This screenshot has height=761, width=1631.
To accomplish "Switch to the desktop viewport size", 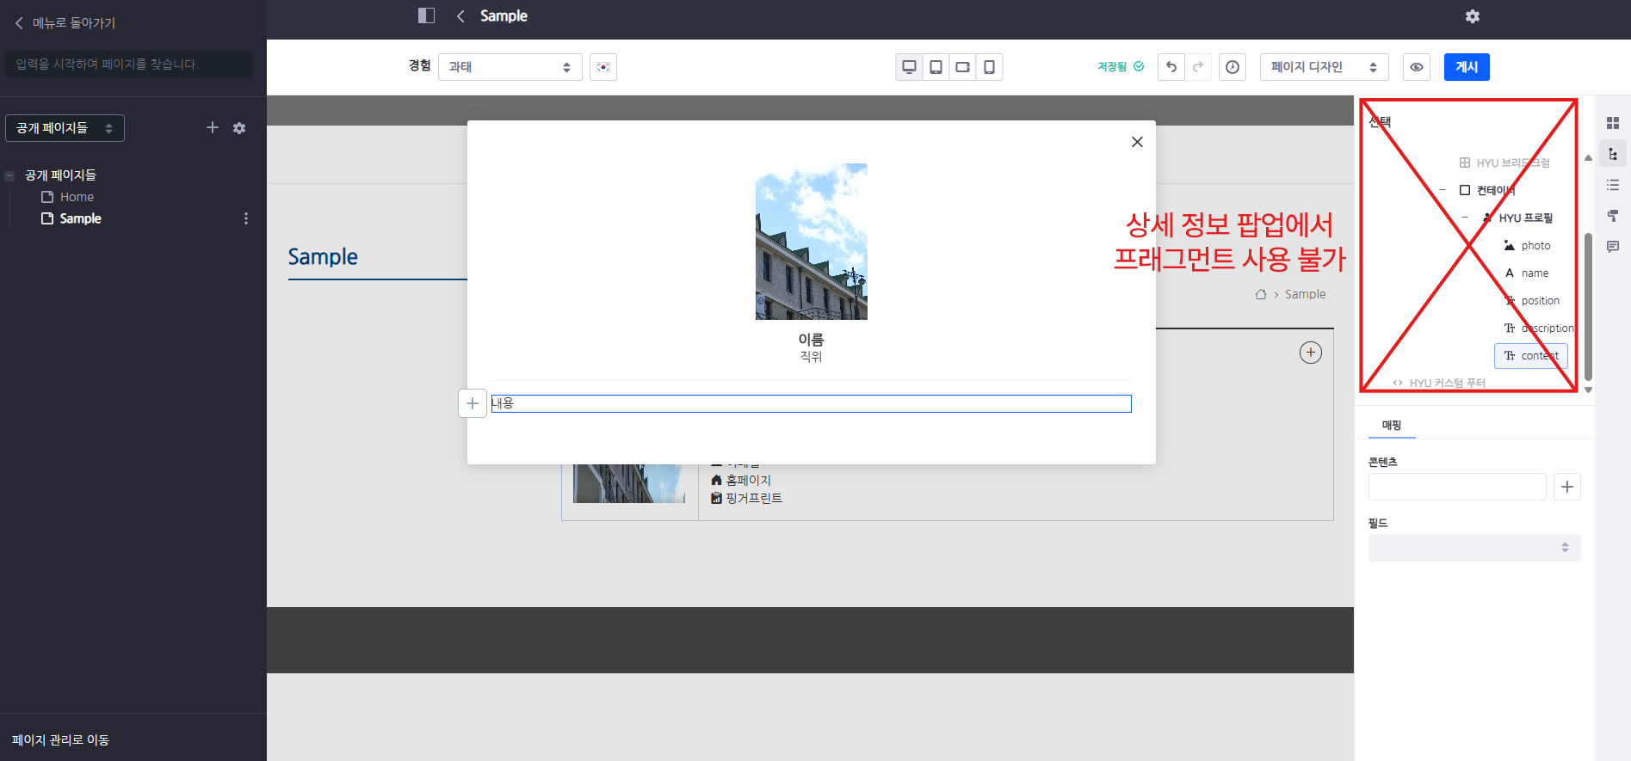I will point(909,67).
